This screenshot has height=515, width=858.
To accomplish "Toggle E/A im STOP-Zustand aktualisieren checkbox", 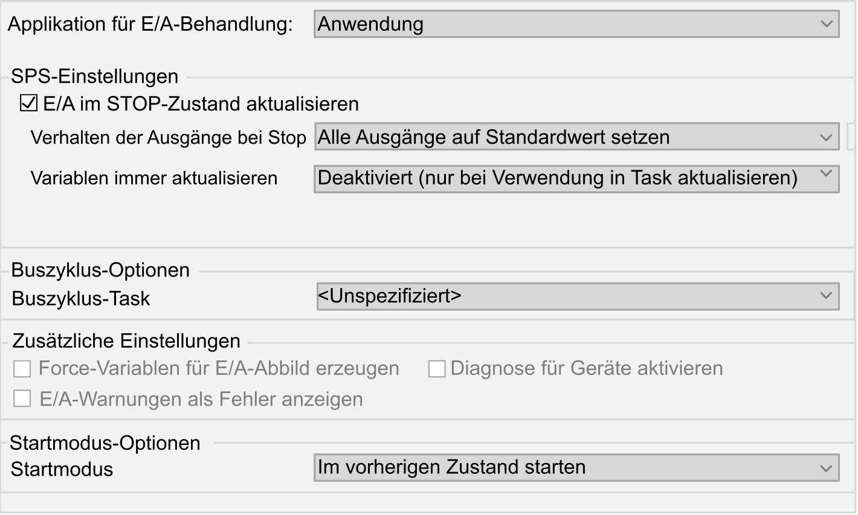I will [x=28, y=103].
